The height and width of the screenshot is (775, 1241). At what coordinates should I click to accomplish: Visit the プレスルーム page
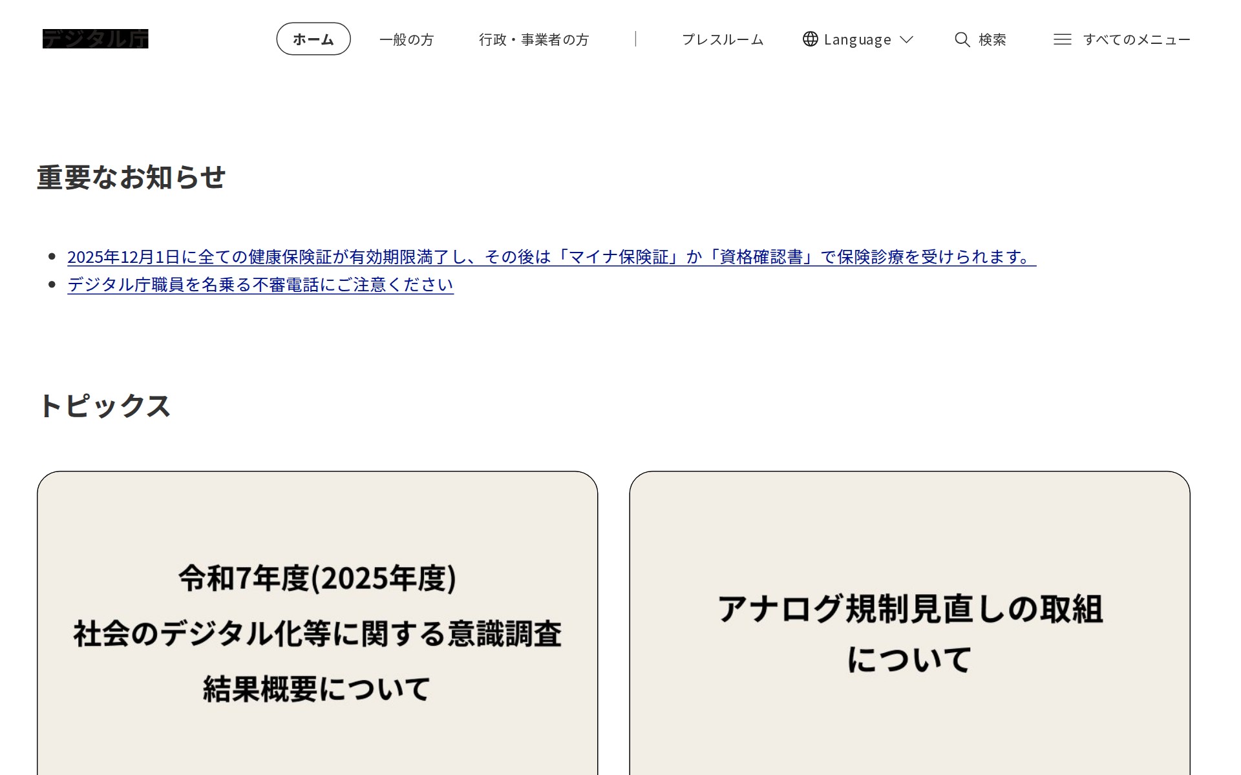[x=723, y=39]
